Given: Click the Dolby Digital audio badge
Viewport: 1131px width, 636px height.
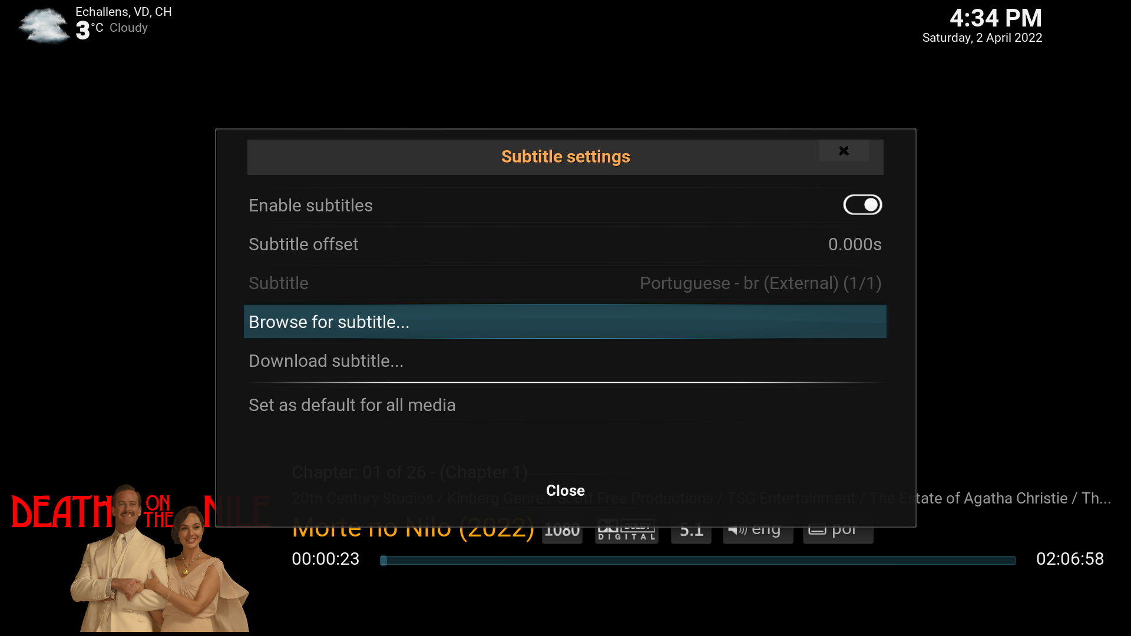Looking at the screenshot, I should pos(626,531).
